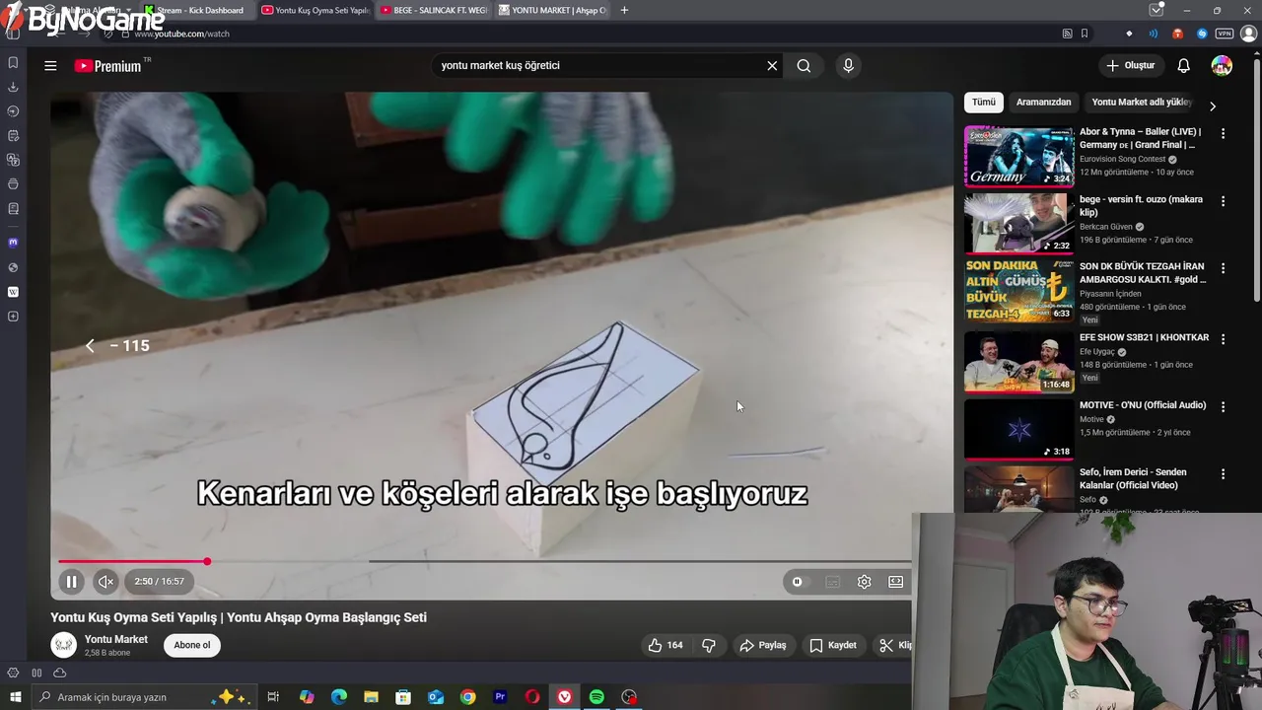The width and height of the screenshot is (1262, 710).
Task: Open the MOTIVE - O'NU (Official Audio) title
Action: 1142,405
